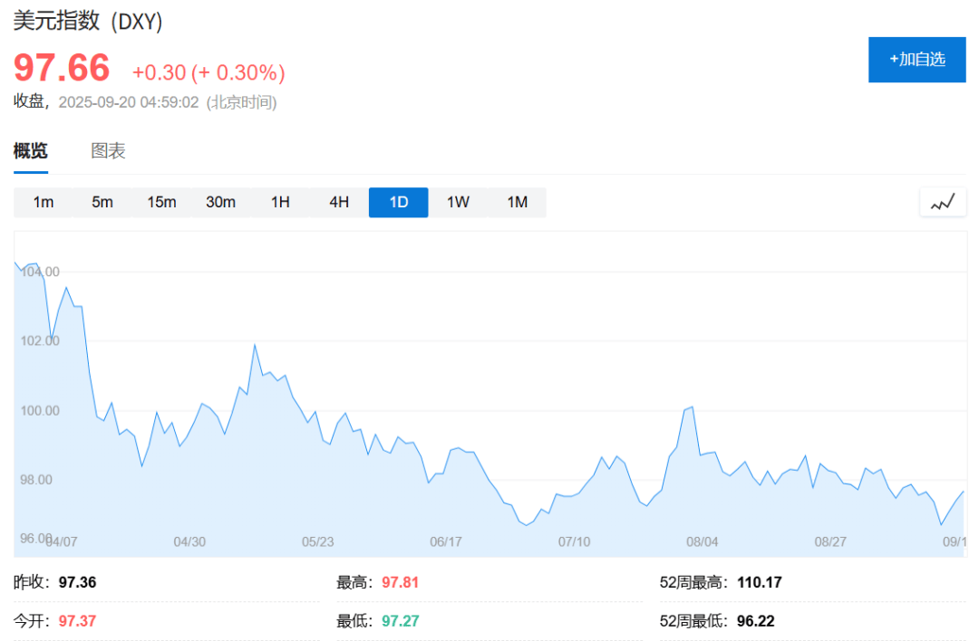Change chart to 1M monthly interval
979x641 pixels.
pos(517,202)
